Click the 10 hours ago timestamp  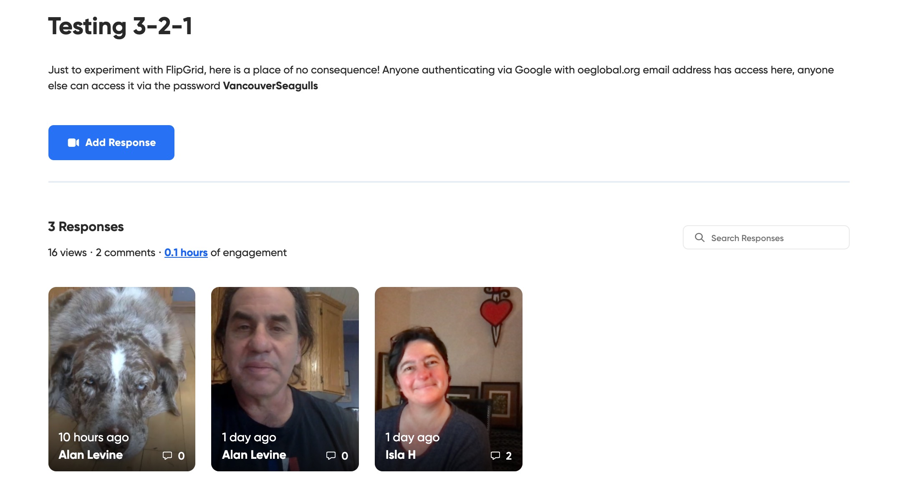93,437
